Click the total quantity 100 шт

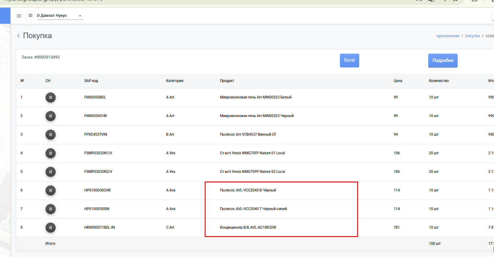435,244
